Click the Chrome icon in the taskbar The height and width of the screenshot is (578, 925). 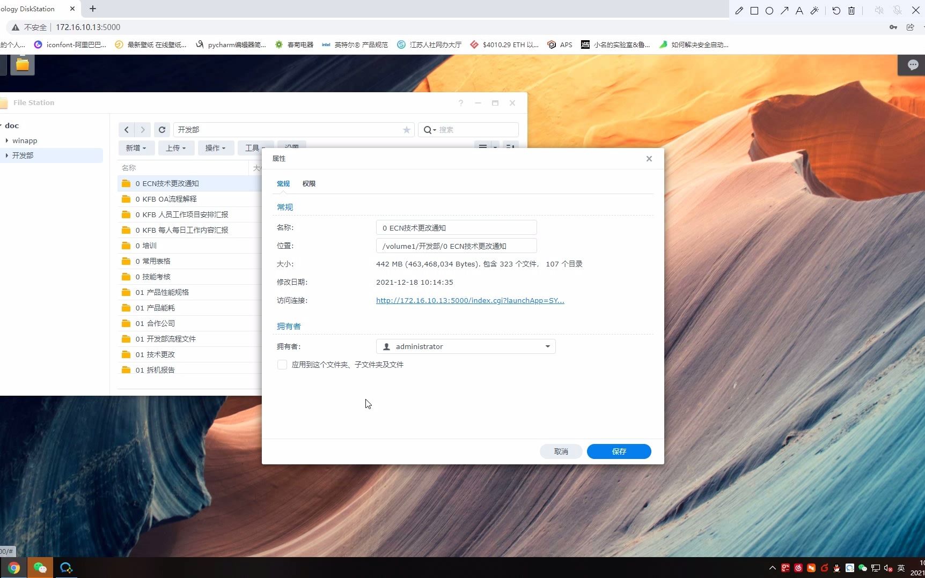tap(13, 568)
